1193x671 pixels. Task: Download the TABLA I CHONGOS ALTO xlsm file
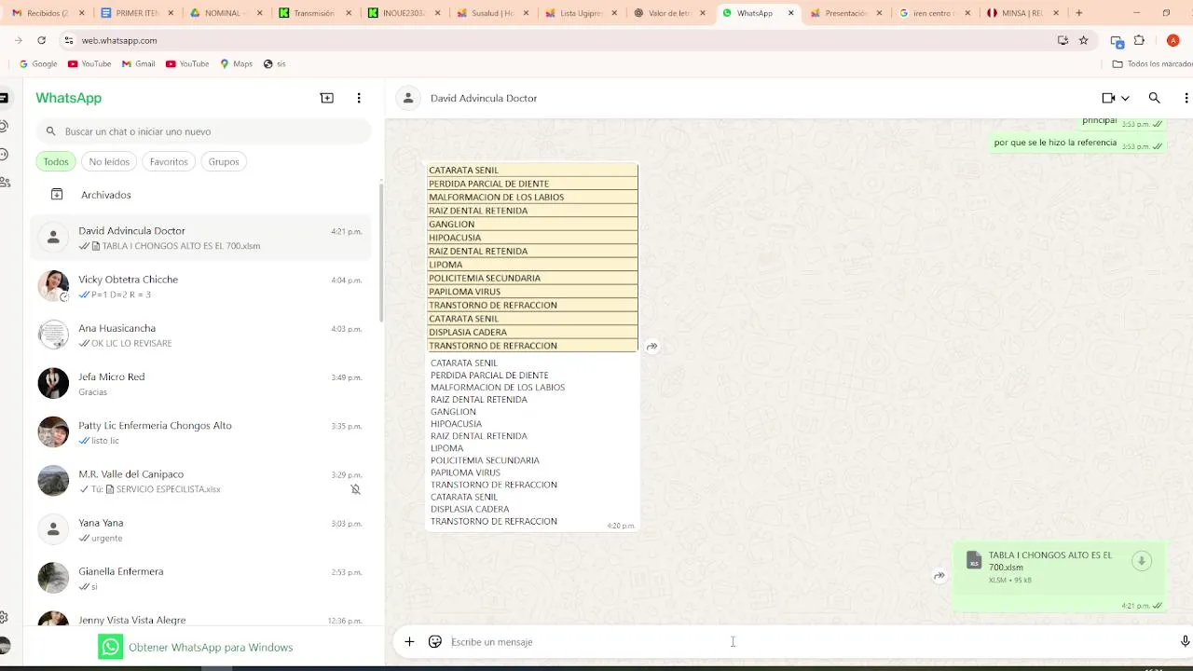pos(1141,560)
